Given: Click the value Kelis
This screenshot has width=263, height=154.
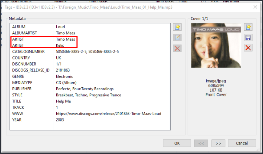Looking at the screenshot, I should [x=60, y=45].
